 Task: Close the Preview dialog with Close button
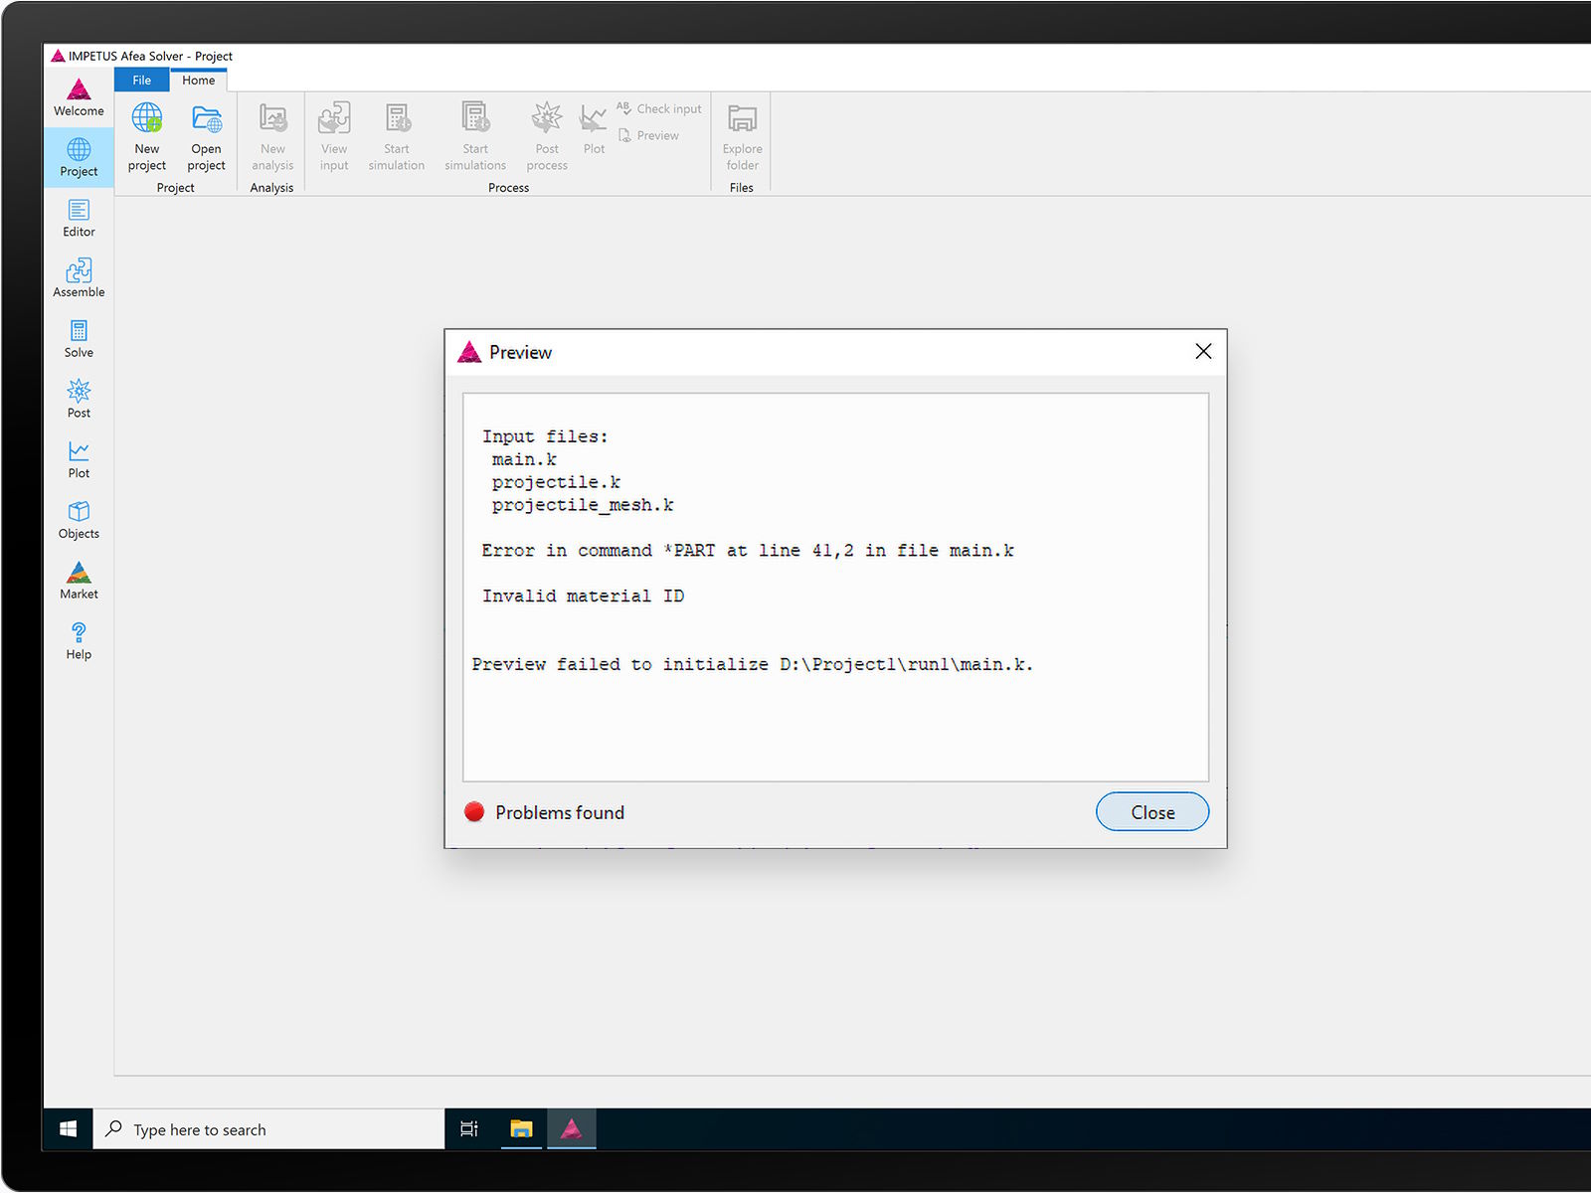point(1152,812)
